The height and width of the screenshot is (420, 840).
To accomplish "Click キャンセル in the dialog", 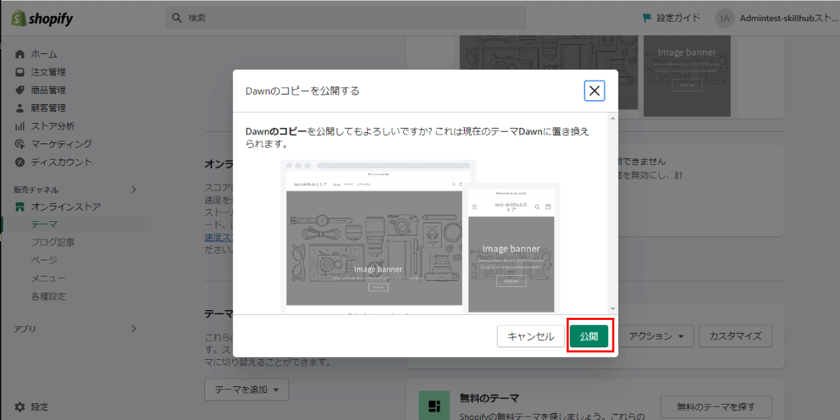I will coord(531,336).
